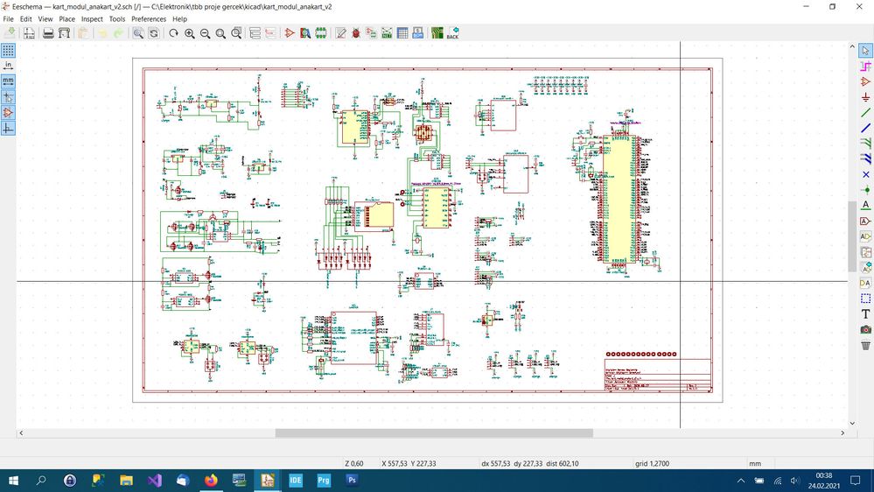Select the green place wire tool
Viewport: 874px width, 492px height.
point(865,113)
